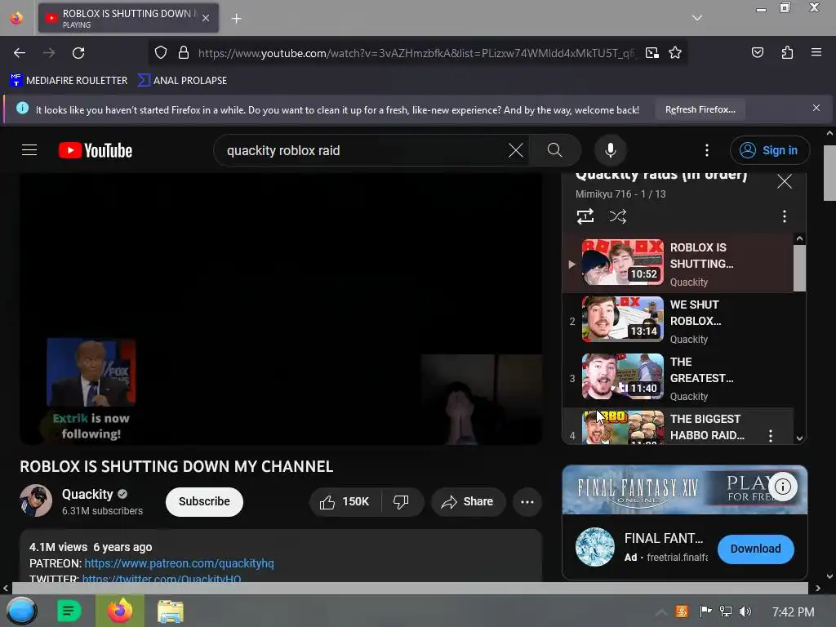Open options for HABBO RAID item
Viewport: 836px width, 627px height.
tap(771, 436)
